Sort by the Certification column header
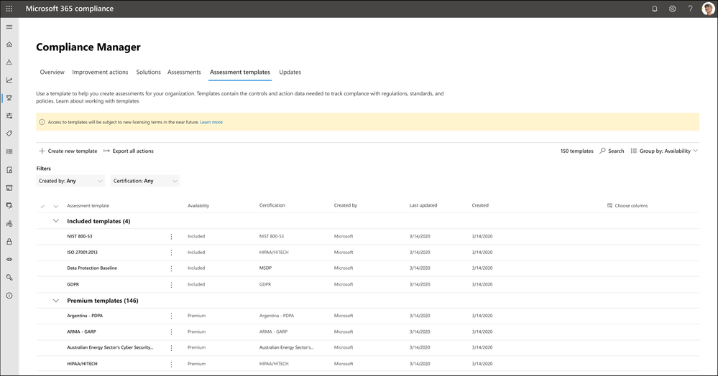The height and width of the screenshot is (376, 718). click(x=272, y=205)
